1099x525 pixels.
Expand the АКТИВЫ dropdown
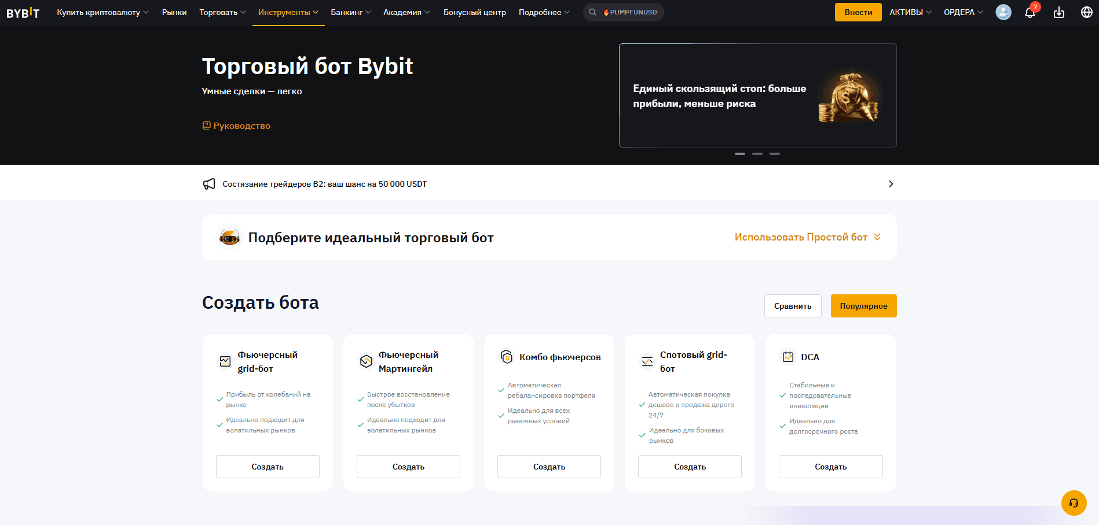(910, 12)
